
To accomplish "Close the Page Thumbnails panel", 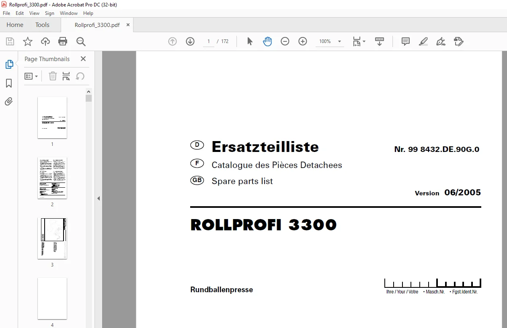I will 83,59.
